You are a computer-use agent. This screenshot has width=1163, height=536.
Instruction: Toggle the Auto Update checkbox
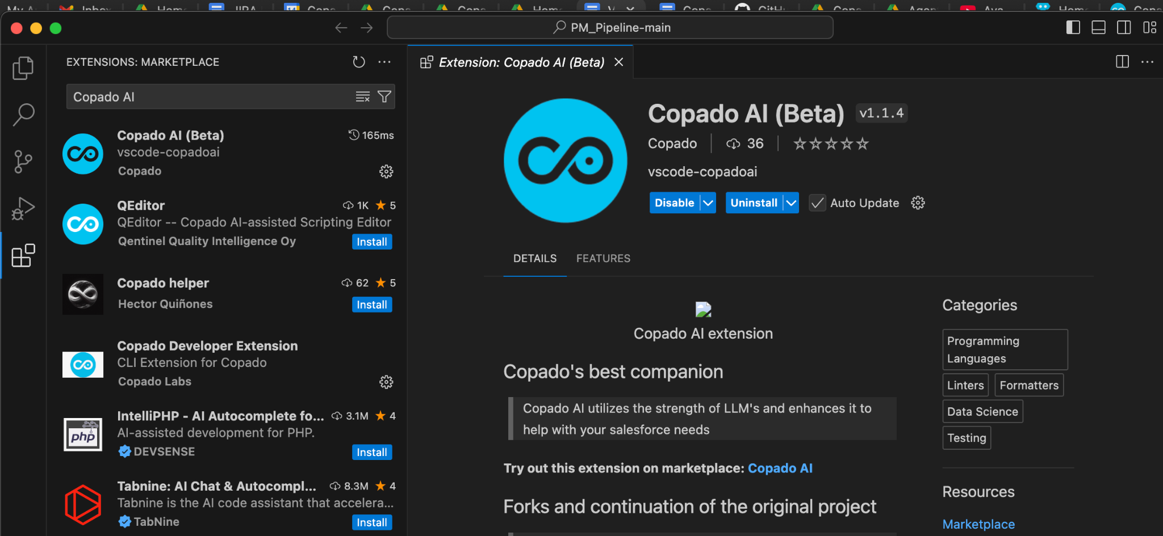[x=817, y=203]
